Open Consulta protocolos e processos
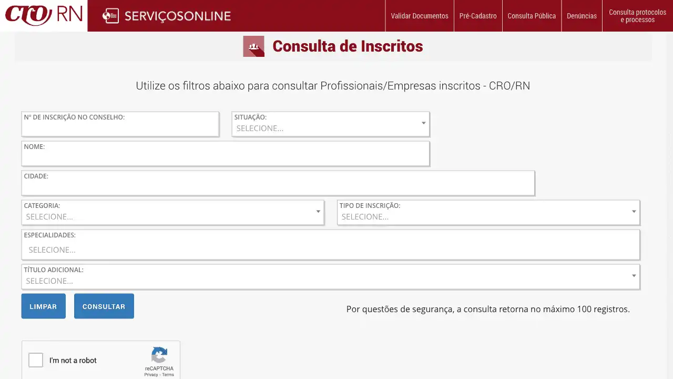The height and width of the screenshot is (379, 673). [x=637, y=16]
